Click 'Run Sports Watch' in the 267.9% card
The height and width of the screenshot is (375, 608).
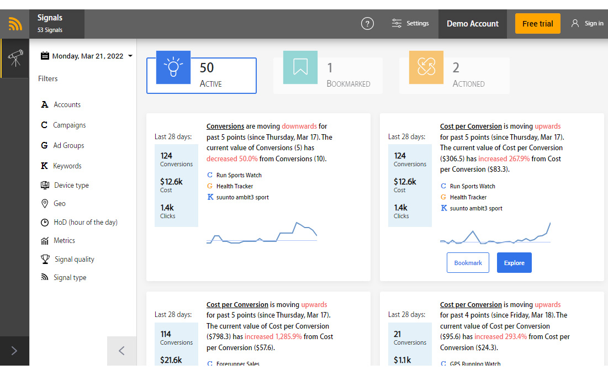coord(472,186)
